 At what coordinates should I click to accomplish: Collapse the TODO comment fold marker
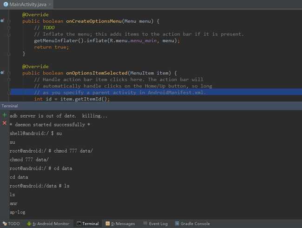point(9,27)
